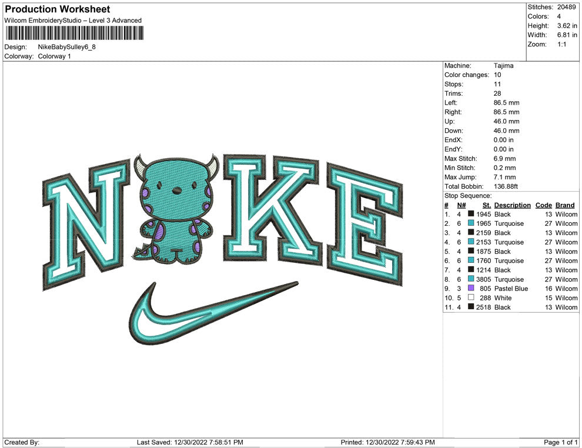Click the White description in row 10
Image resolution: width=582 pixels, height=448 pixels.
pyautogui.click(x=503, y=297)
